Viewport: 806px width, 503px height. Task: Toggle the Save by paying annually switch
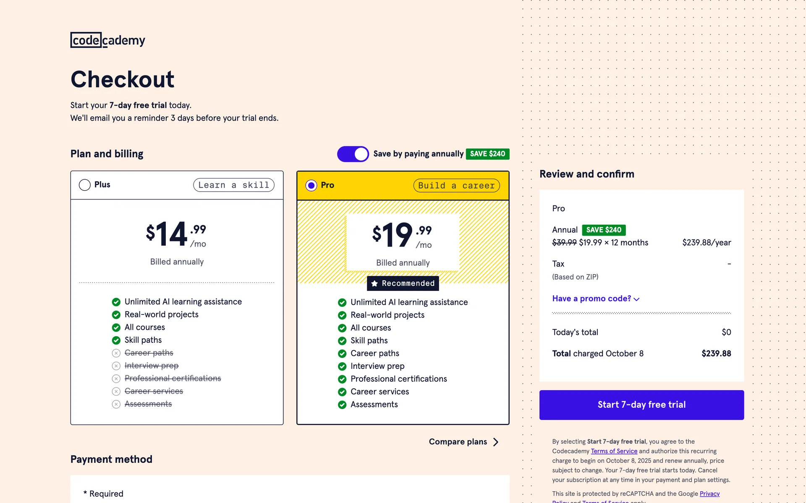click(353, 154)
